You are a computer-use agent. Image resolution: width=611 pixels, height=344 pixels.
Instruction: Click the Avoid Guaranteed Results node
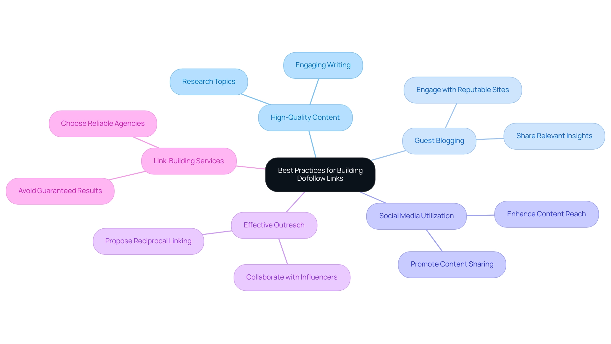[x=67, y=191]
